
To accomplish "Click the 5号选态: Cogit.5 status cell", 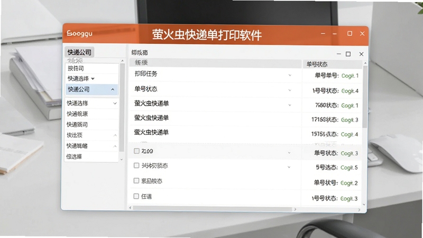I will (337, 168).
